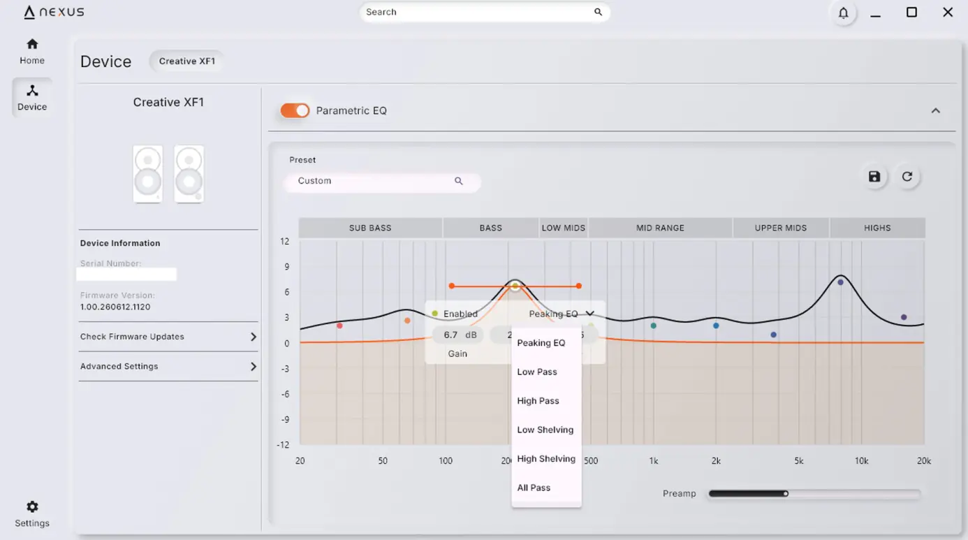Click the firmware version 1.00.260612.1120
This screenshot has width=968, height=540.
[x=115, y=307]
